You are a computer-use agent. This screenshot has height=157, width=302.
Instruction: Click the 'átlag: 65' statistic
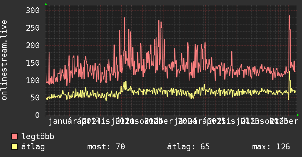click(188, 147)
